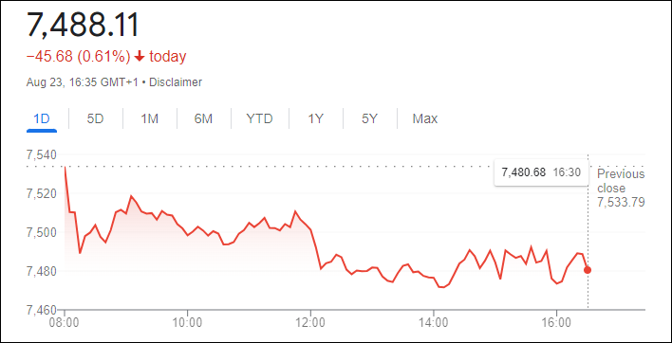The width and height of the screenshot is (672, 343).
Task: View the Max time range
Action: pos(424,118)
